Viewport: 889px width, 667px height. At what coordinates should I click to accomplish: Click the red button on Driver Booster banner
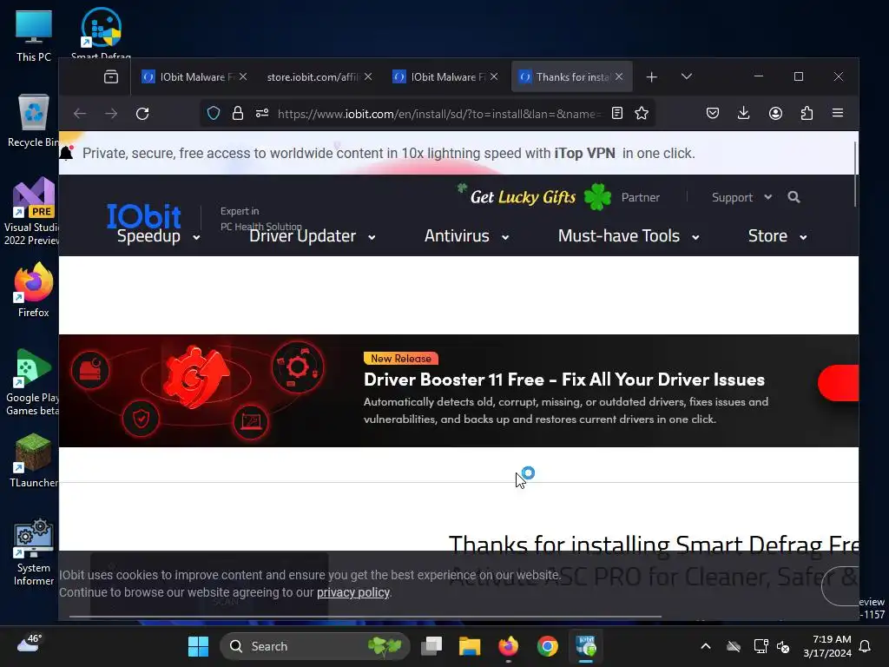coord(838,383)
